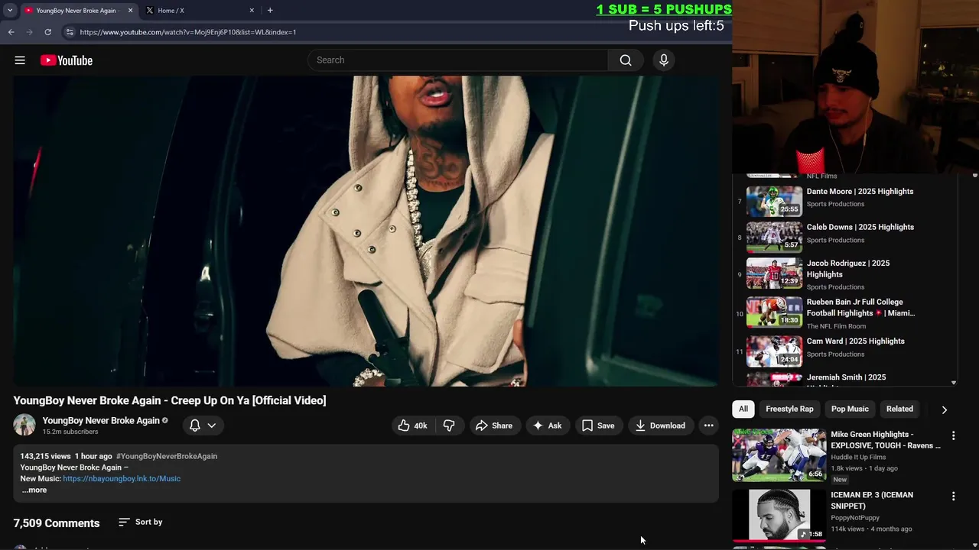979x550 pixels.
Task: Open the Ask AI button
Action: click(547, 425)
